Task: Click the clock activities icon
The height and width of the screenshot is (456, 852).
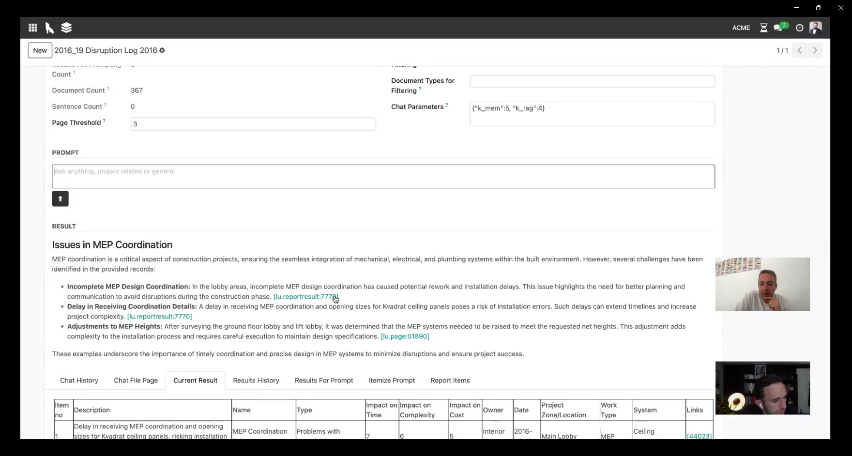Action: tap(799, 28)
